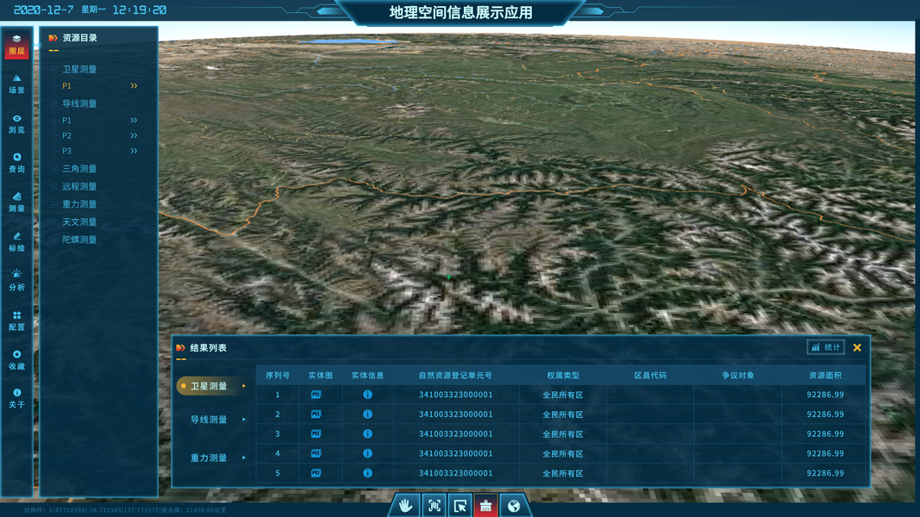Expand the 三角测量 tree node
This screenshot has width=920, height=517.
click(x=54, y=169)
